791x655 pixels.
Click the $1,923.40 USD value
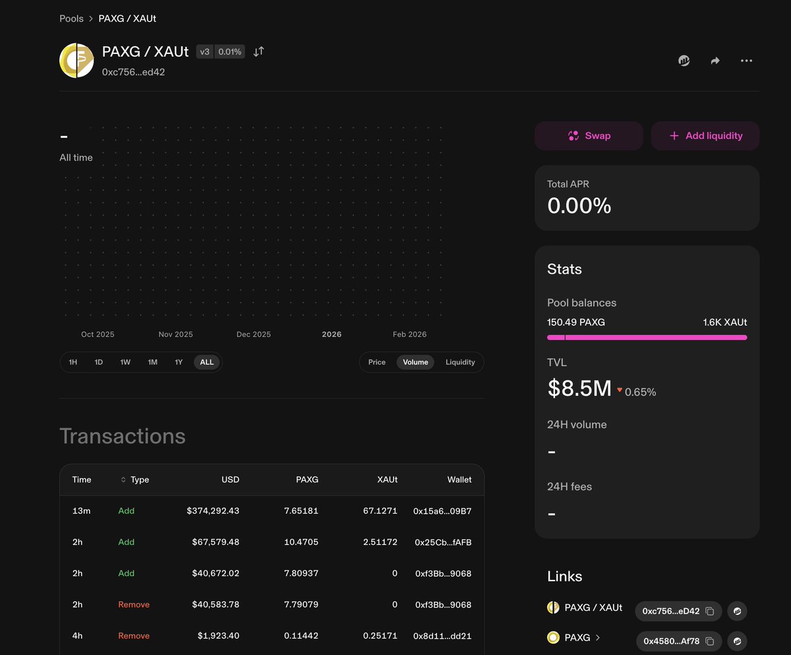coord(218,636)
